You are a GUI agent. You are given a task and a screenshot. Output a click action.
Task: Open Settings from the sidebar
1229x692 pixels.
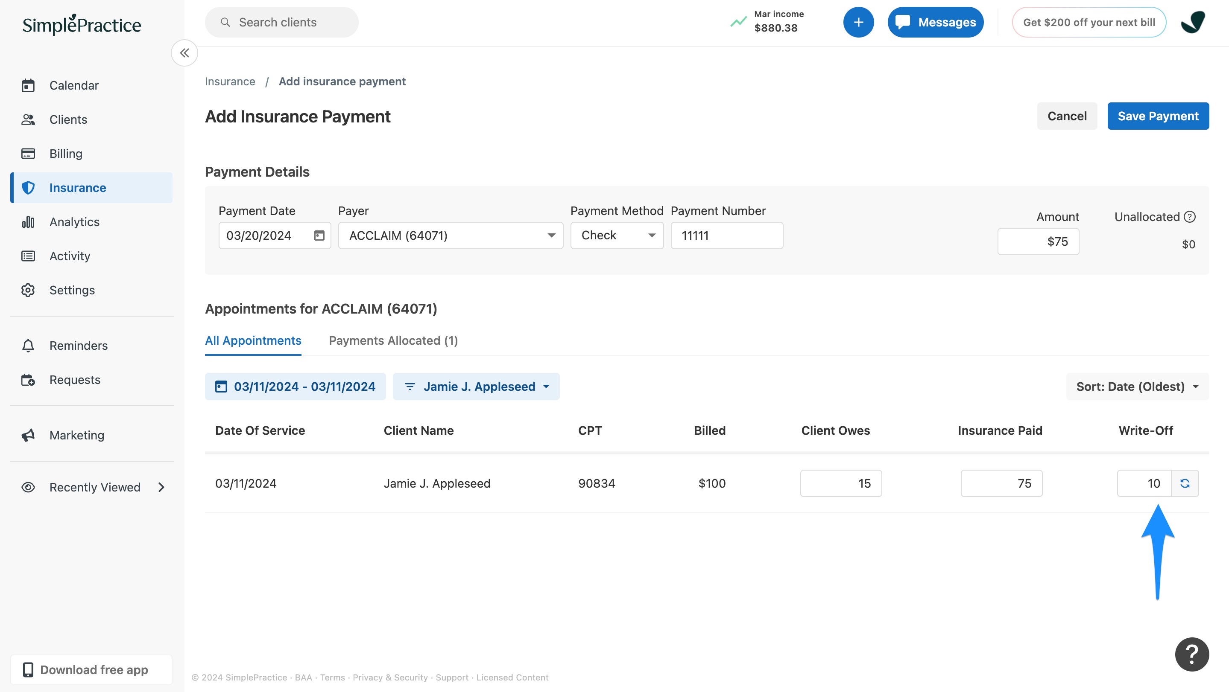click(92, 290)
